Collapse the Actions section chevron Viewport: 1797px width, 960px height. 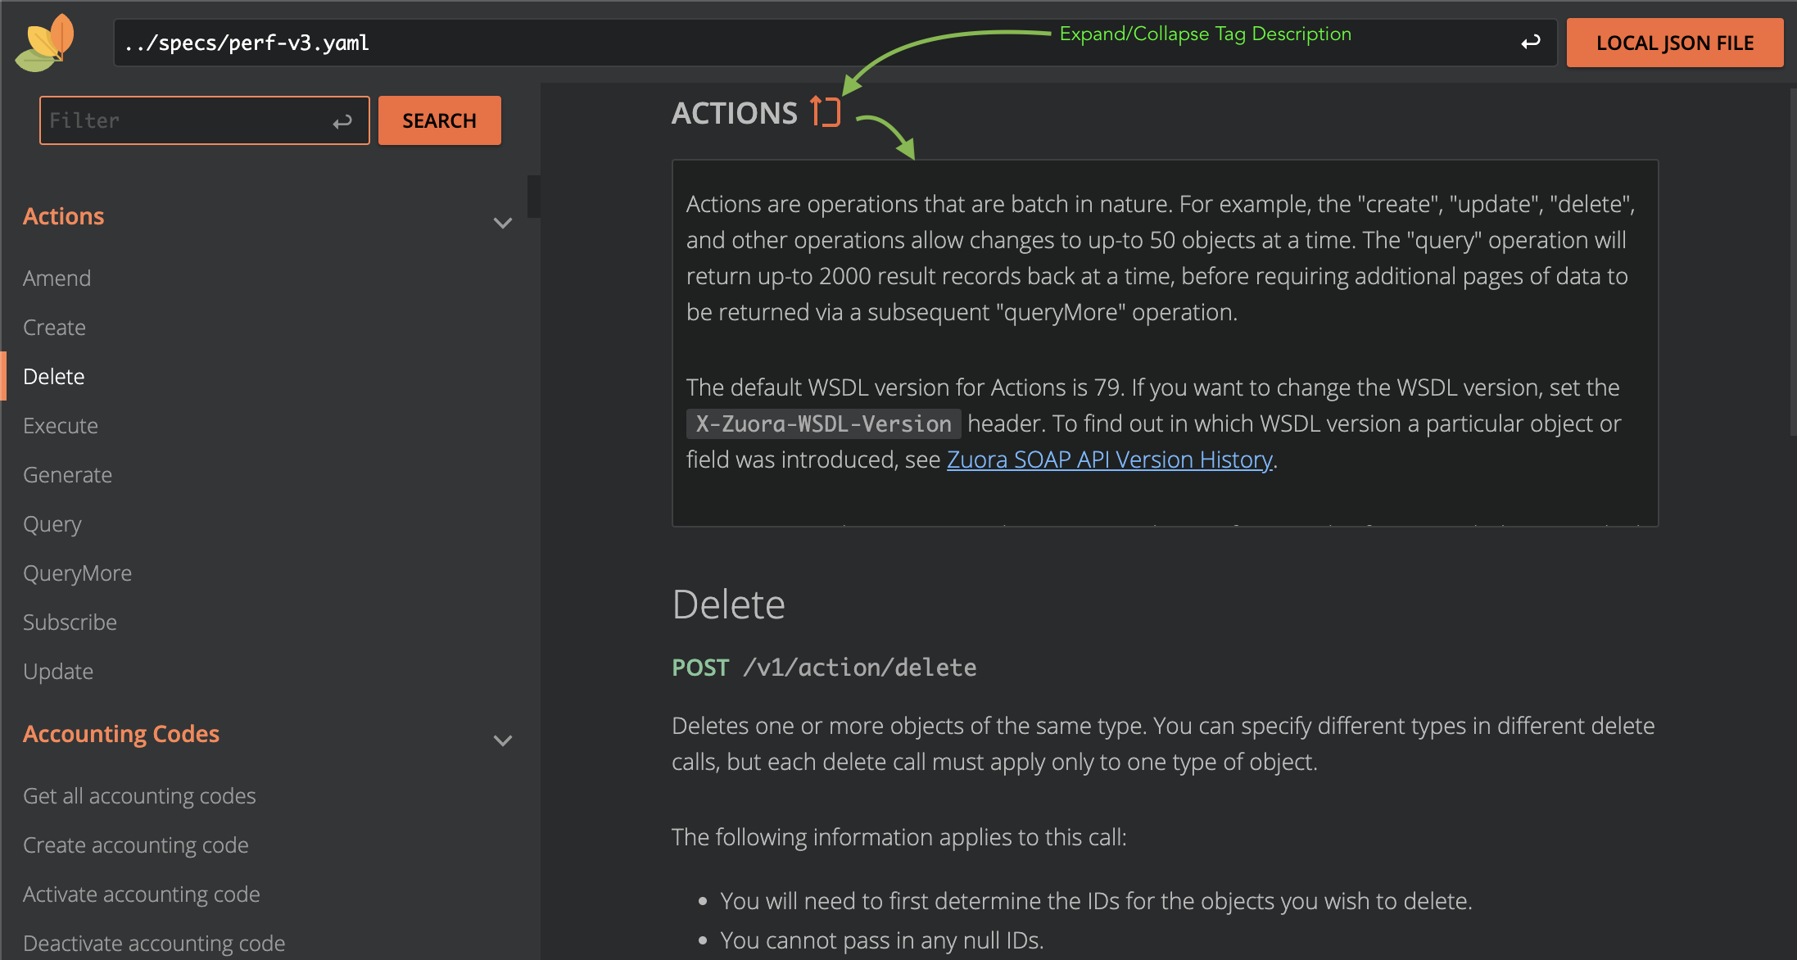click(x=502, y=222)
